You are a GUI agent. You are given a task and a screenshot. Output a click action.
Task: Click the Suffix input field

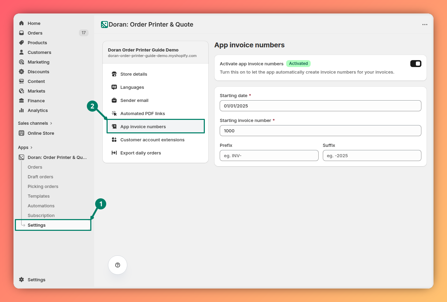(372, 155)
